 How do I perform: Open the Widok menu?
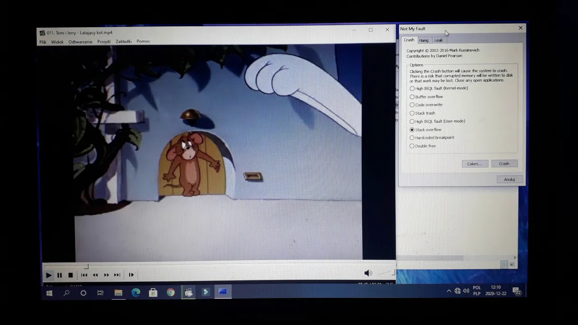click(x=57, y=42)
